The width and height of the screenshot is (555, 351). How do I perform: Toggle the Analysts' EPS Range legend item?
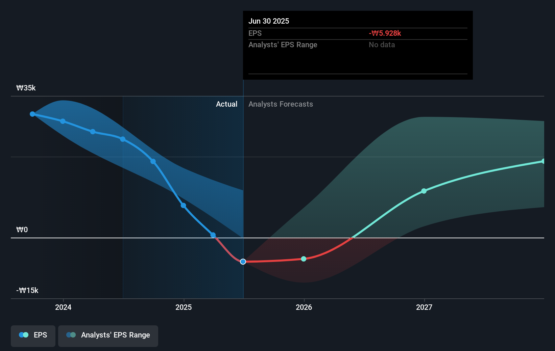pos(108,335)
